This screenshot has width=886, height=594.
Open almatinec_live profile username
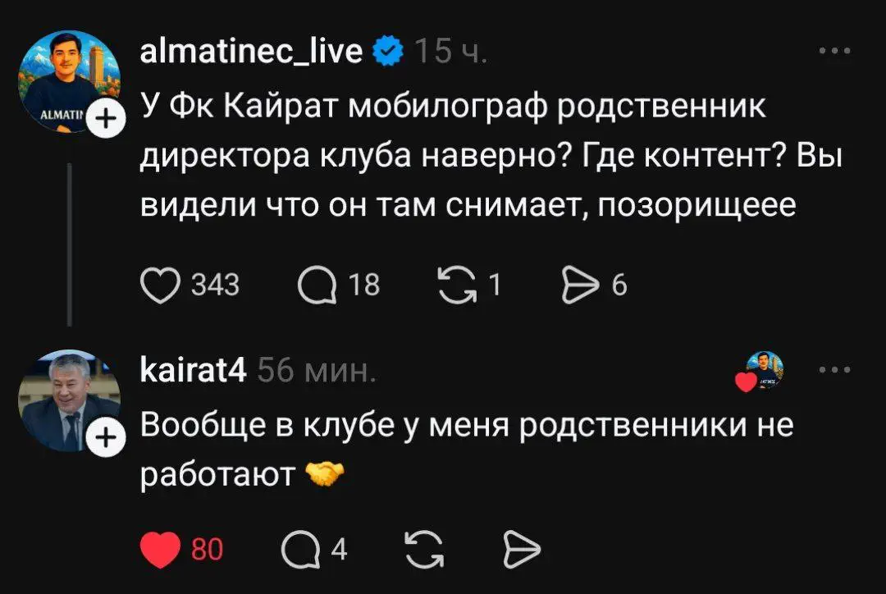[251, 52]
